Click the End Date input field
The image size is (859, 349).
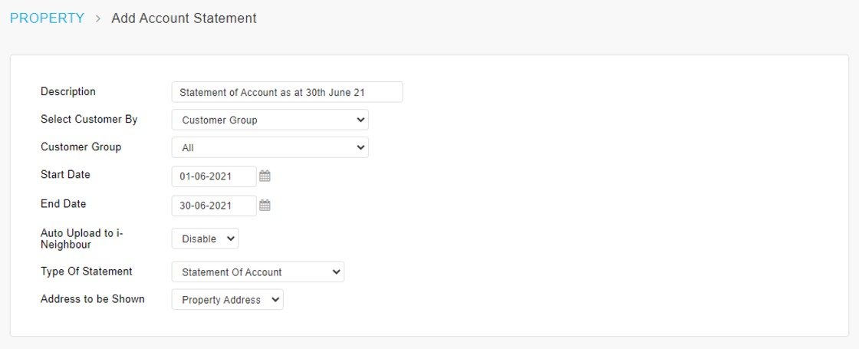[x=213, y=206]
